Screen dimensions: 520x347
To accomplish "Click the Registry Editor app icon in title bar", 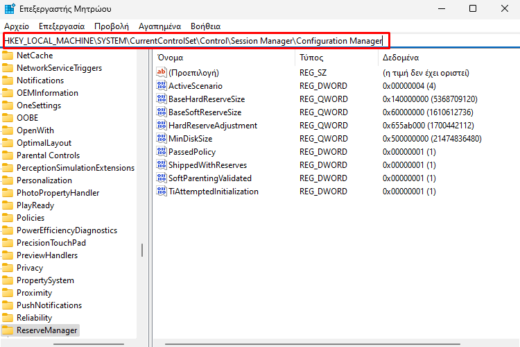I will click(x=9, y=8).
